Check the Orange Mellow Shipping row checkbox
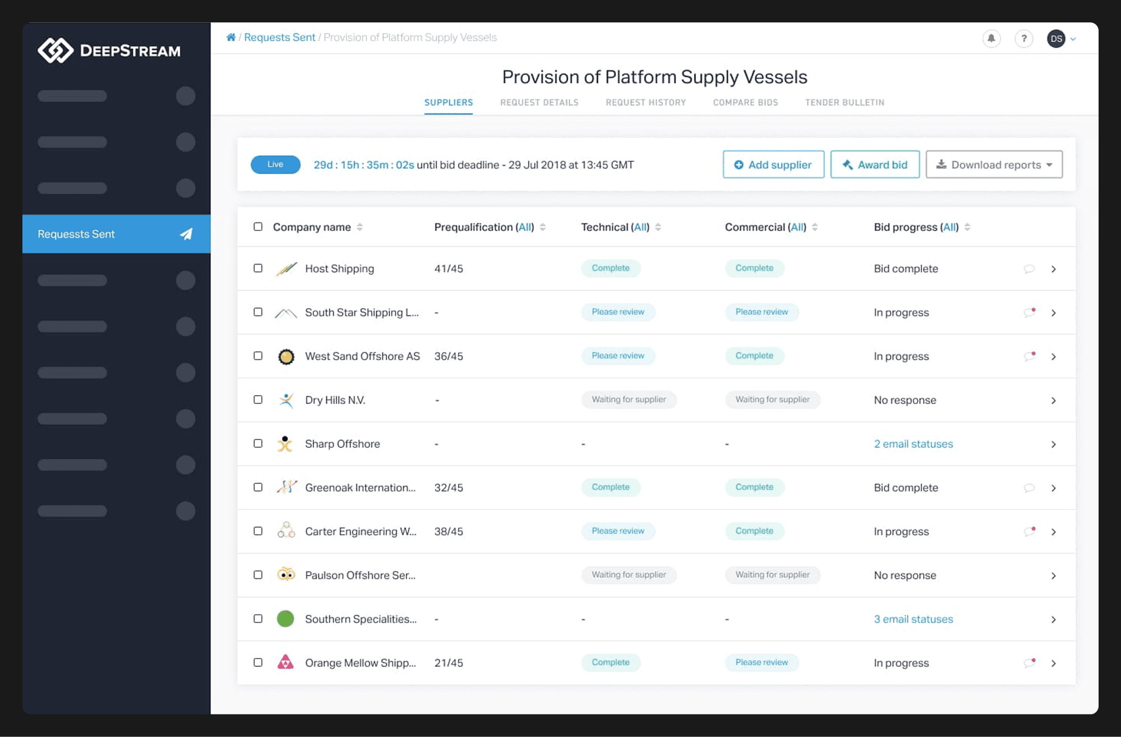1121x737 pixels. pos(258,662)
